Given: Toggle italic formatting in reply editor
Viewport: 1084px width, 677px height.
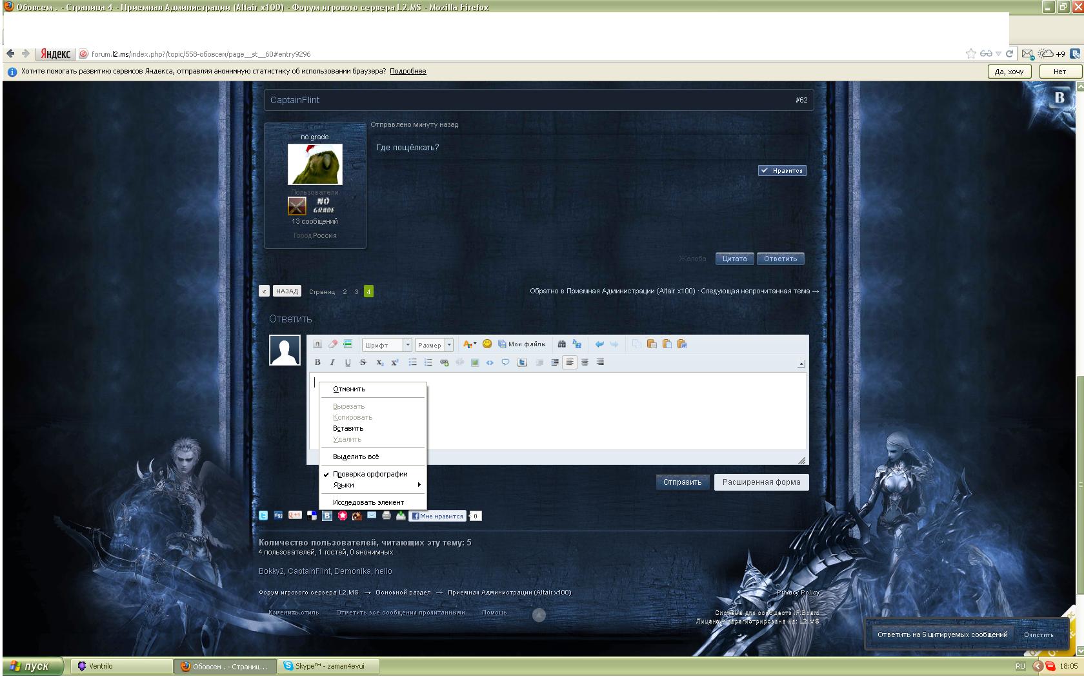Looking at the screenshot, I should click(x=332, y=362).
